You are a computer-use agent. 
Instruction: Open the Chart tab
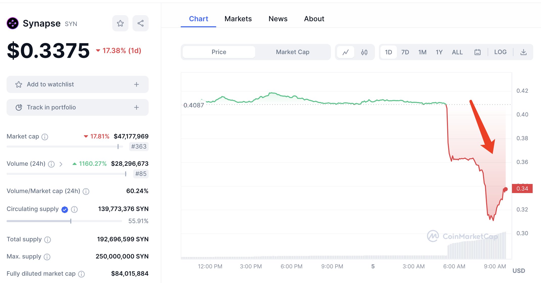(x=198, y=19)
